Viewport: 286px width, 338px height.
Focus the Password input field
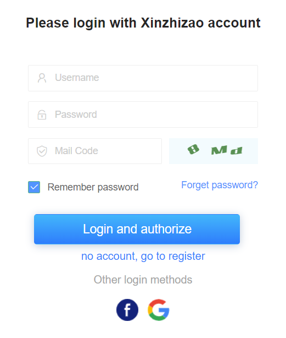tap(143, 115)
